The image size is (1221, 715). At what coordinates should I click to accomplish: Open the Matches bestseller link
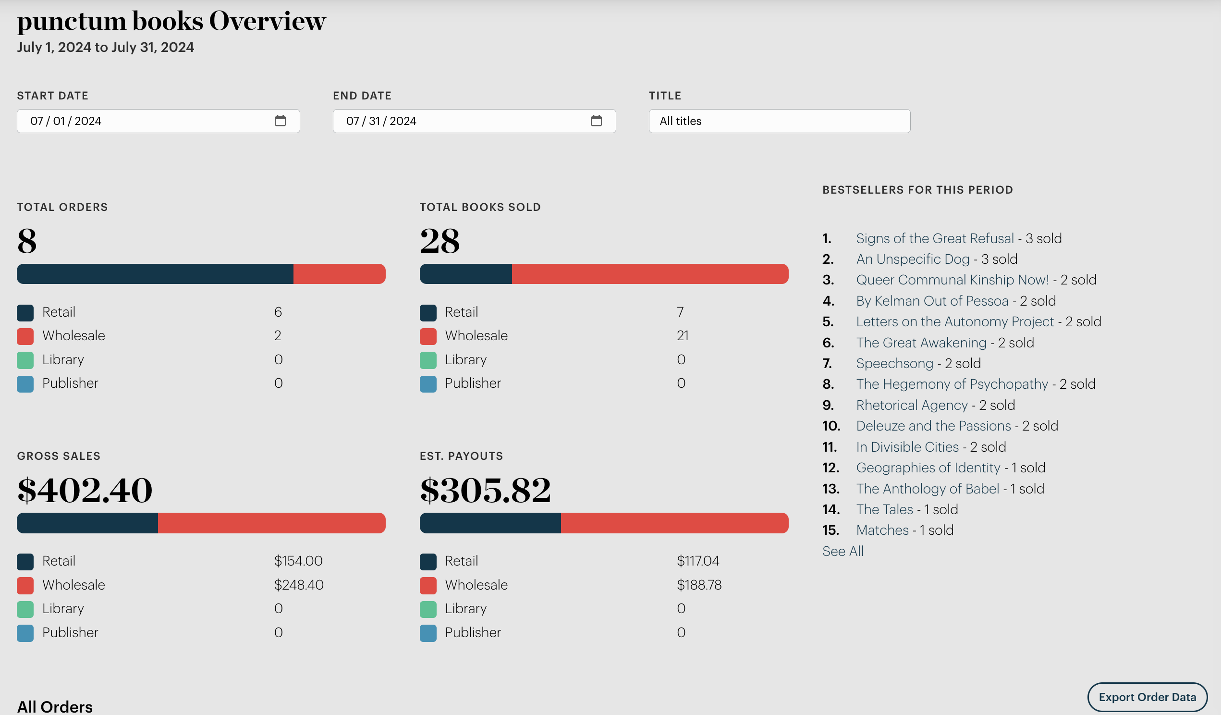tap(882, 530)
